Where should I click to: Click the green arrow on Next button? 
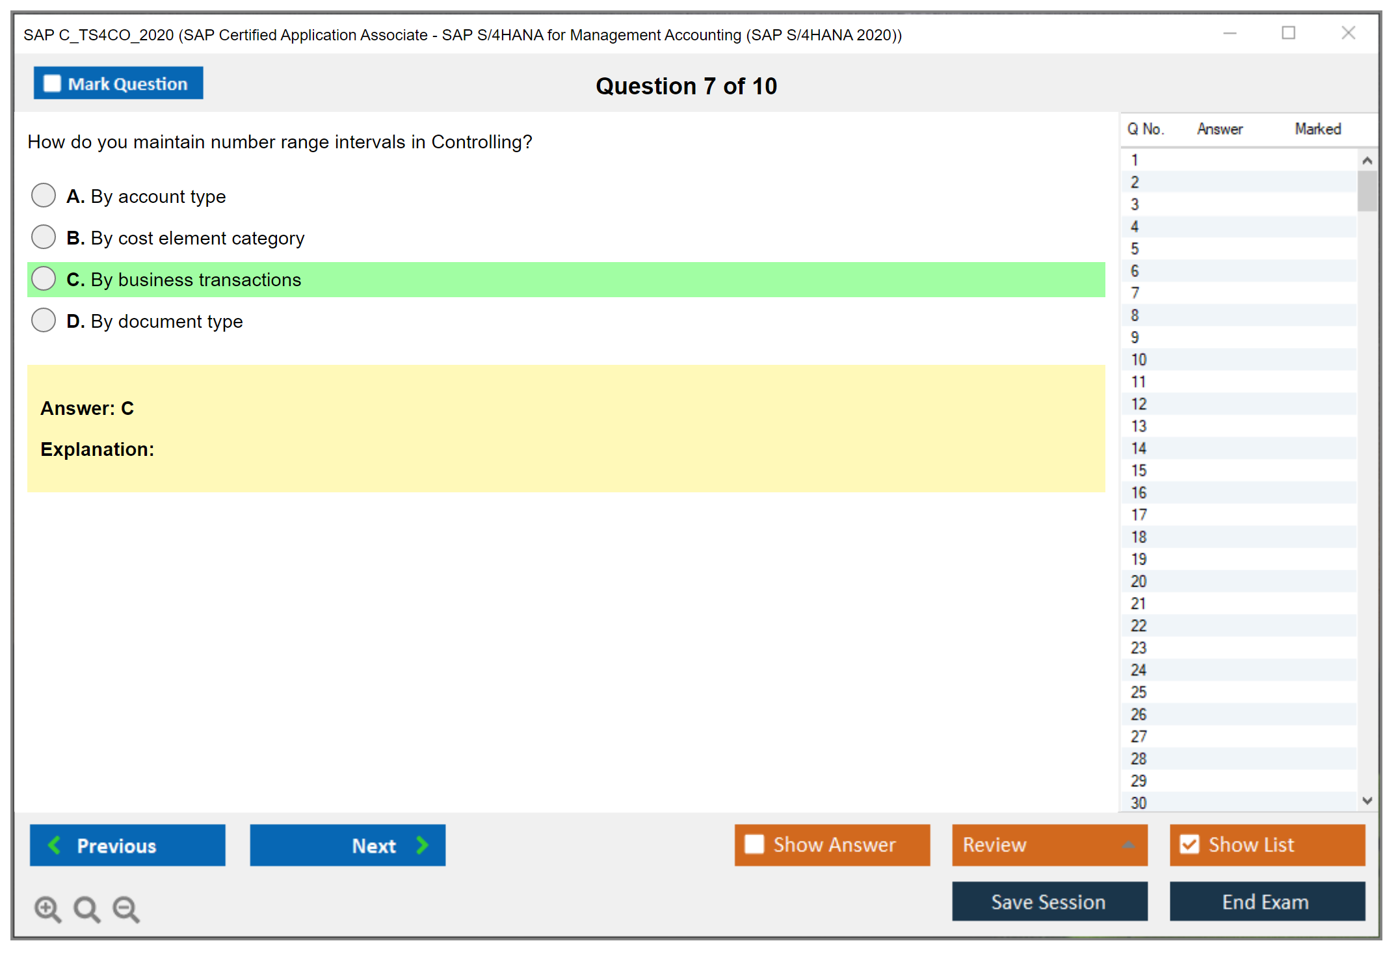[x=422, y=845]
